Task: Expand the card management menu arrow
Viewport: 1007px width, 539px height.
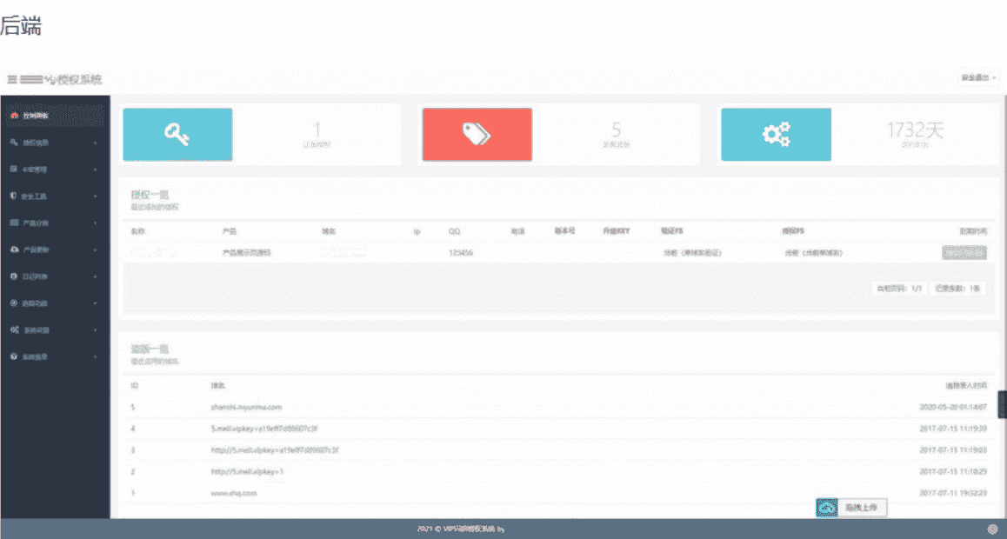Action: [x=95, y=170]
